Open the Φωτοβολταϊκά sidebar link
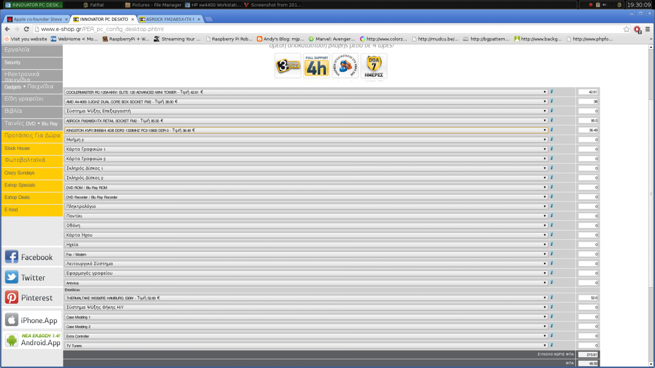Viewport: 655px width, 368px height. [x=32, y=160]
